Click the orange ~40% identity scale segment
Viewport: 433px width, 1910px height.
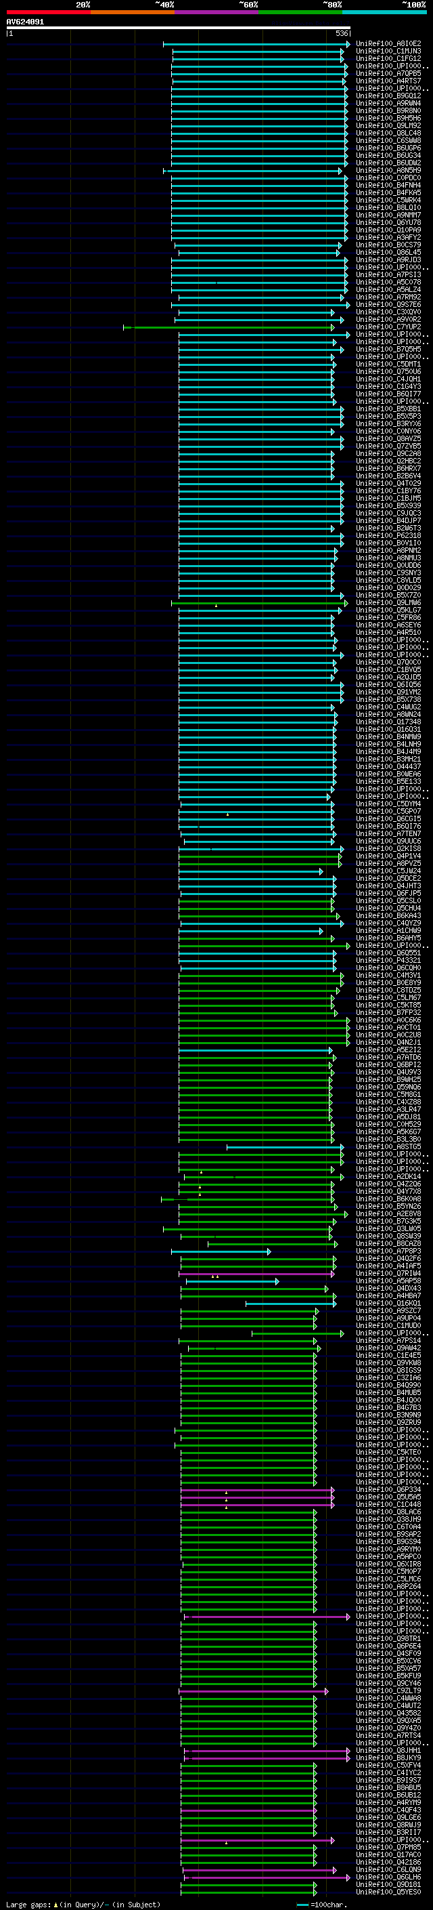pyautogui.click(x=133, y=12)
